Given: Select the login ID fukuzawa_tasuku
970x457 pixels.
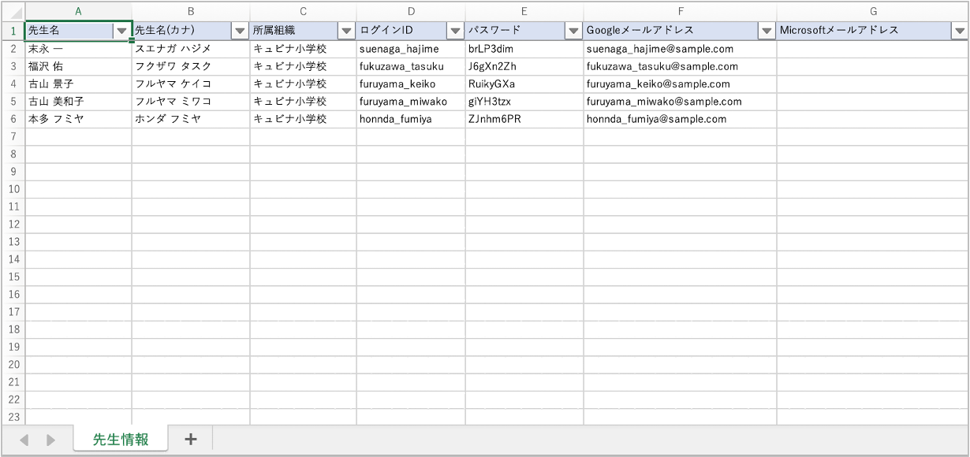Looking at the screenshot, I should click(411, 66).
